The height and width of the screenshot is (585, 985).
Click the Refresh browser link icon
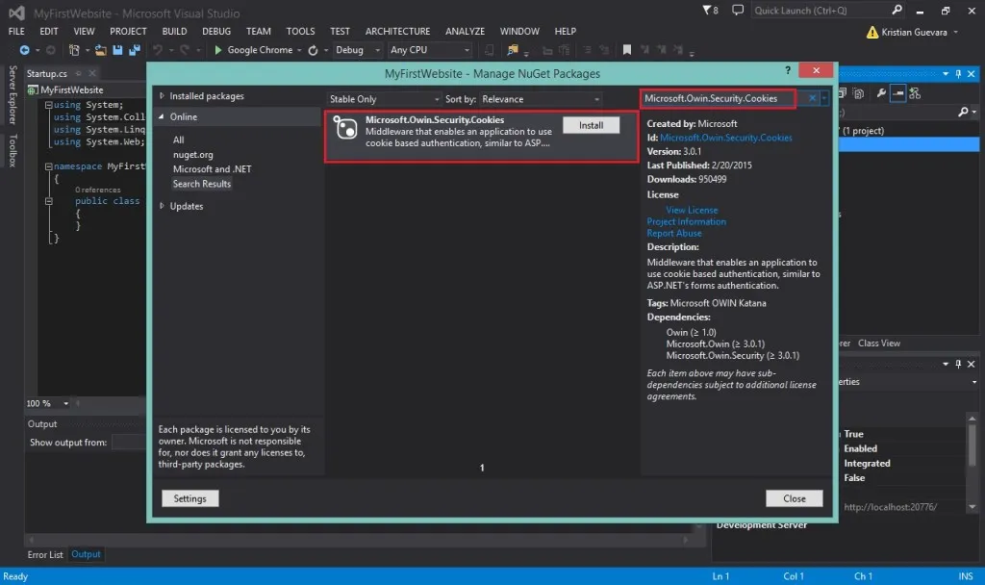(313, 50)
